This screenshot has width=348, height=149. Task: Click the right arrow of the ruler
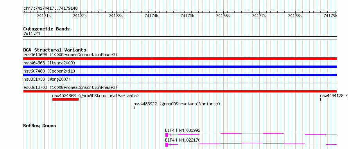point(335,12)
